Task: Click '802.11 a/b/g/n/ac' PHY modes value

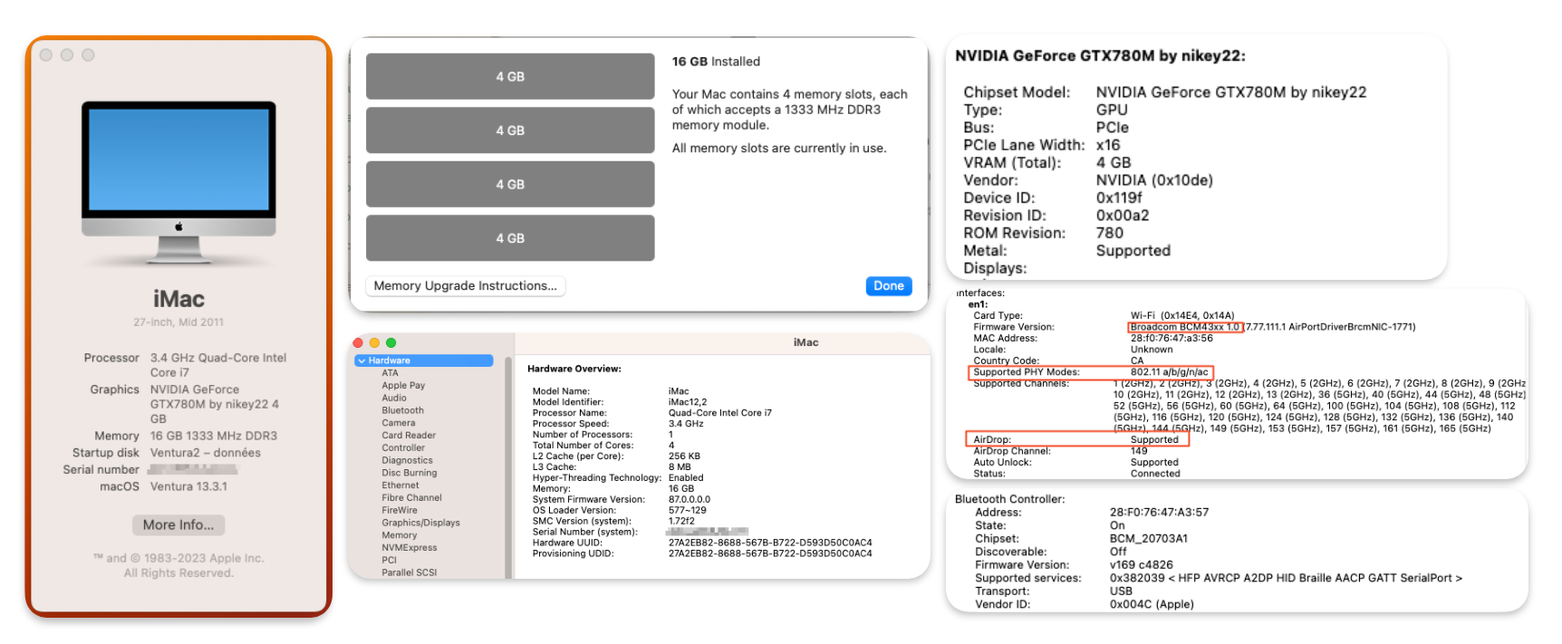Action: (x=1169, y=372)
